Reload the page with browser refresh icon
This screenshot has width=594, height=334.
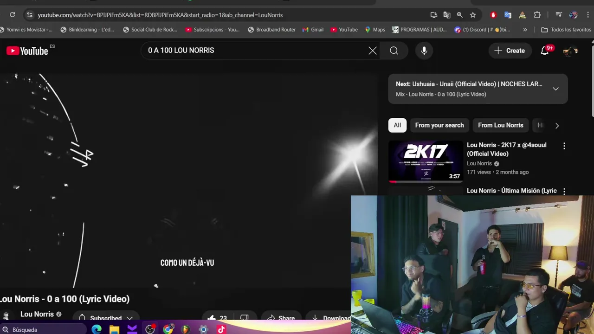(x=13, y=15)
